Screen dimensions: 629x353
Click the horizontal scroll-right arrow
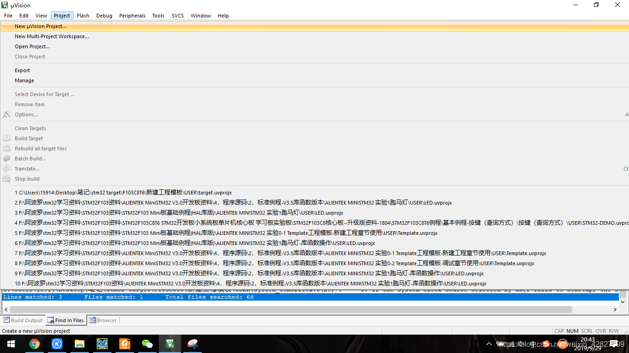pos(616,309)
